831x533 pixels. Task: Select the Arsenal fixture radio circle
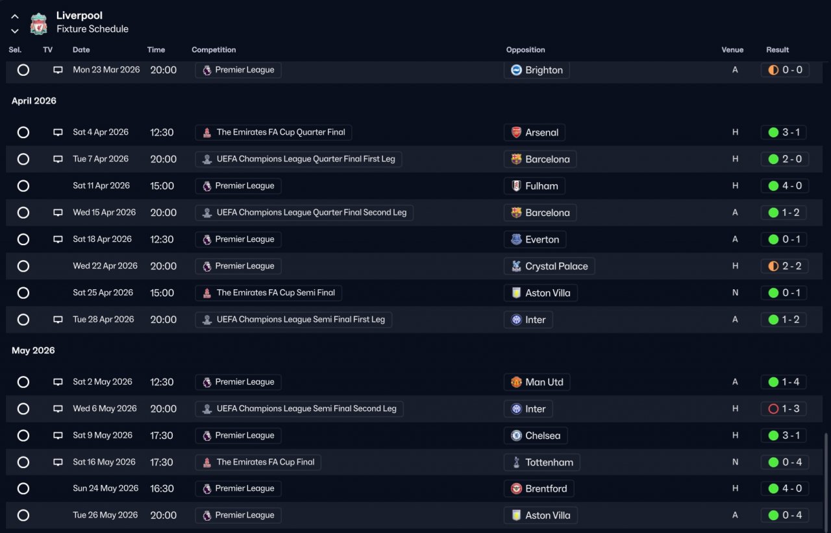[23, 132]
